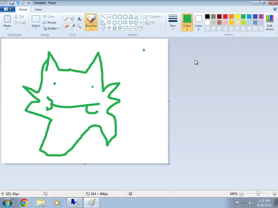Choose the Down arrow shape
This screenshot has height=208, width=278.
click(x=103, y=28)
